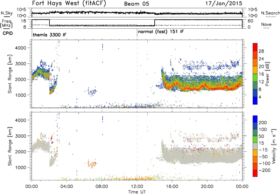Viewport: 280px width, 194px height.
Task: Click the '04:00' time axis label
Action: 67,187
